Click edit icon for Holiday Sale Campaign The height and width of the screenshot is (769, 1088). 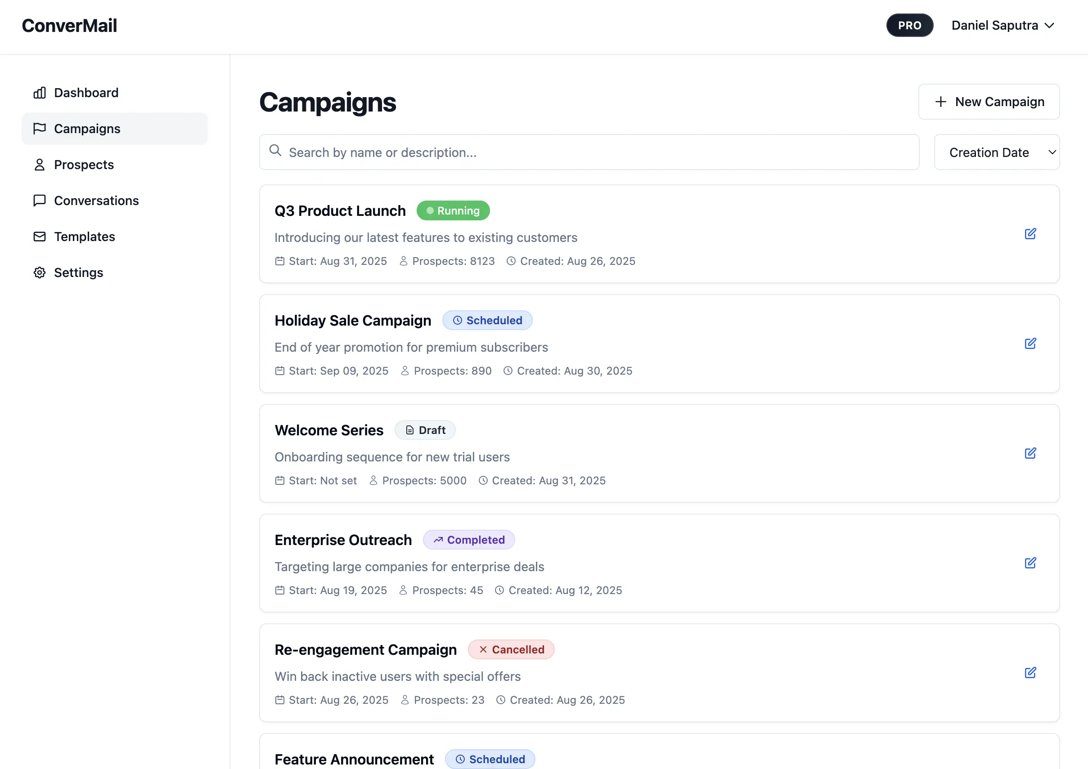click(1030, 344)
